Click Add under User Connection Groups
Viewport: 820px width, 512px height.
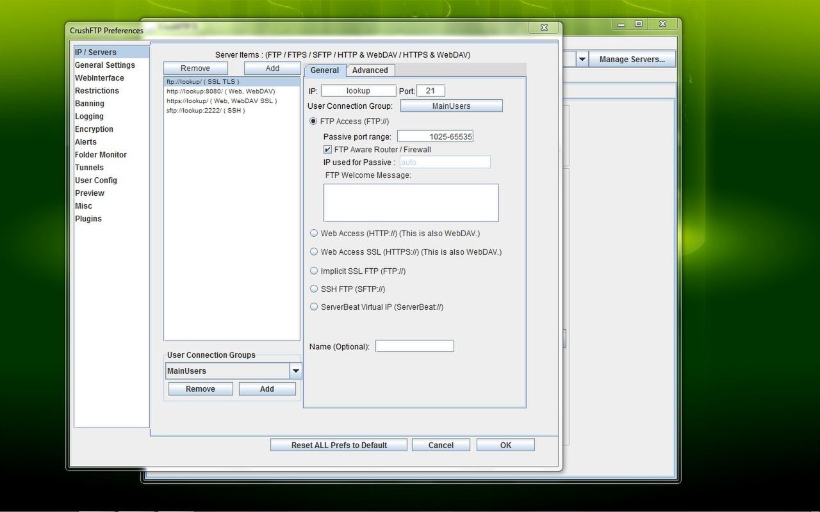pos(267,389)
